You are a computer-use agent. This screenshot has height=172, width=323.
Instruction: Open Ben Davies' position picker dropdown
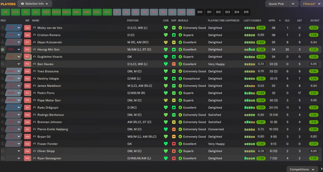pos(19,64)
